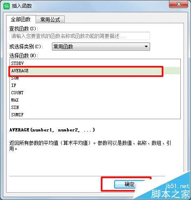Screen dimensions: 191x200
Task: Choose the SUM function
Action: [x=95, y=78]
